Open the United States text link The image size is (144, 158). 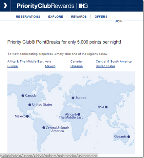tap(106, 66)
